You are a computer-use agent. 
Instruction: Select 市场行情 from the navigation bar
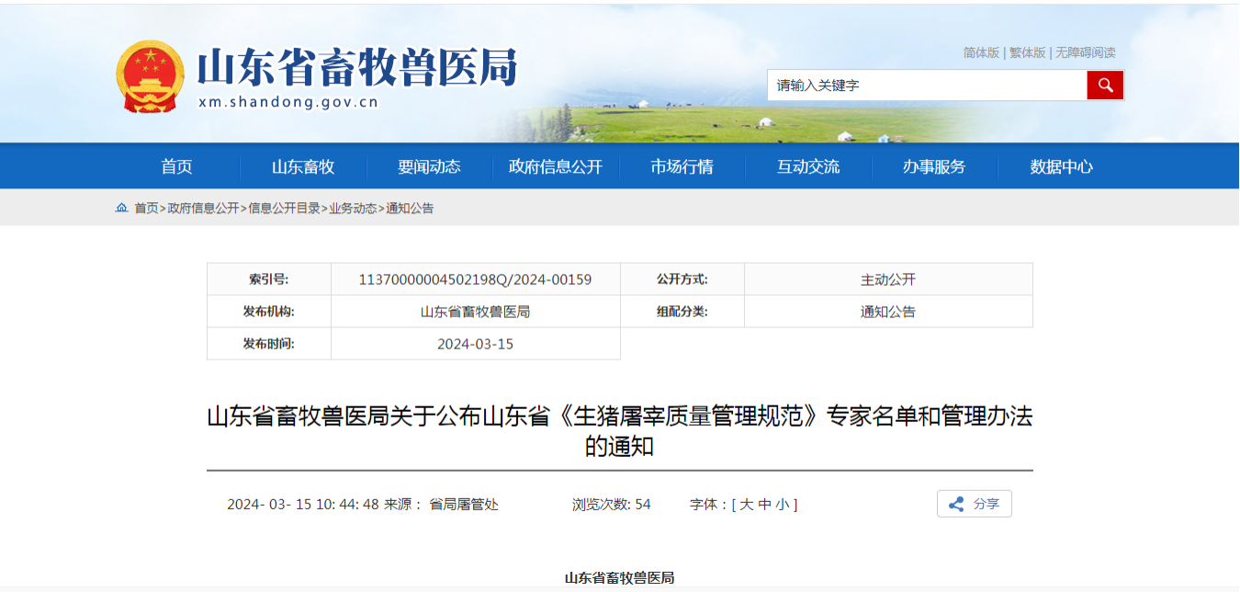tap(682, 166)
